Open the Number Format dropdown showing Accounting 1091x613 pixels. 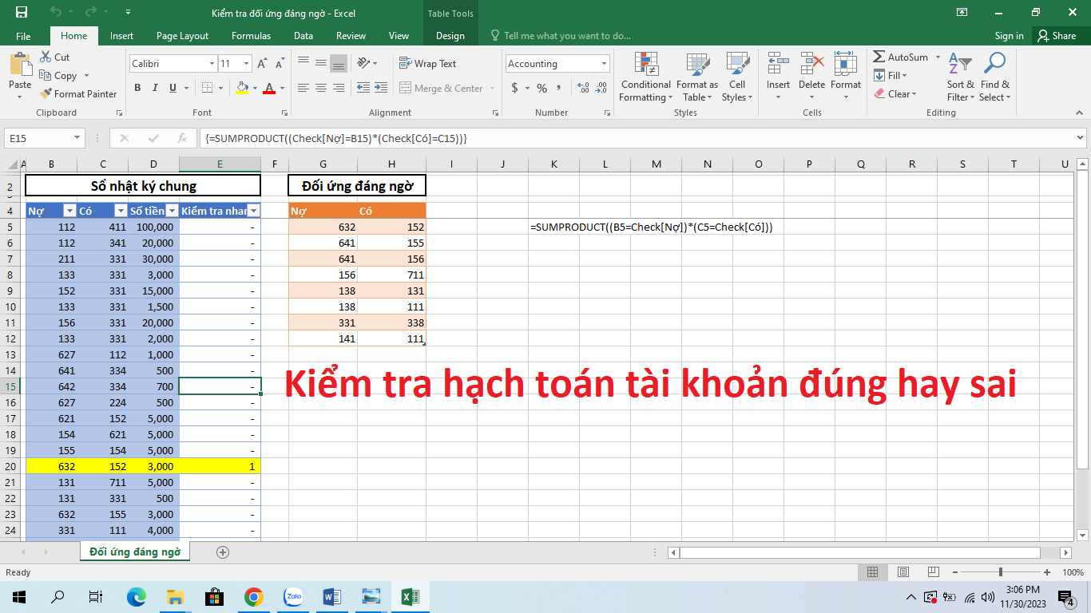click(557, 63)
